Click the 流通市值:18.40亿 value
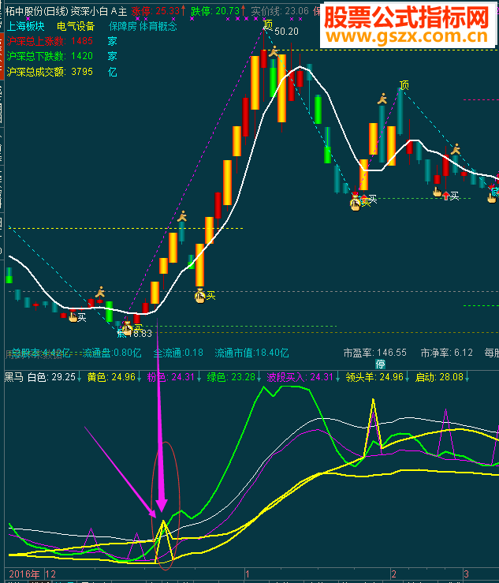Viewport: 499px width, 583px height. [x=251, y=353]
